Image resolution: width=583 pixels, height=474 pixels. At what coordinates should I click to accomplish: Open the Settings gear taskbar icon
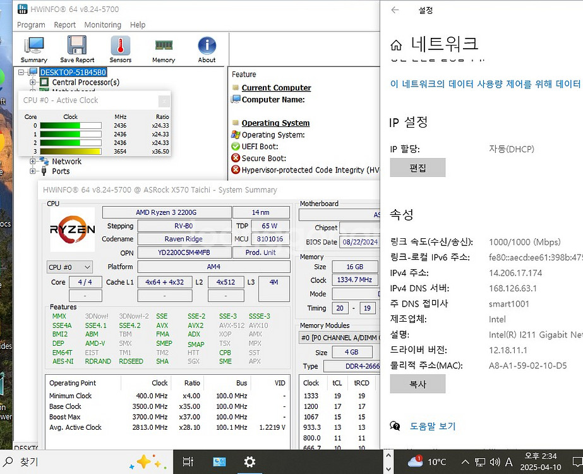tap(249, 462)
